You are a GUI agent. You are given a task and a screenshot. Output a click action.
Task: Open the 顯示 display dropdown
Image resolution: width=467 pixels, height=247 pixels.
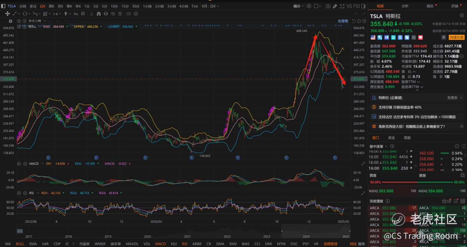click(298, 6)
